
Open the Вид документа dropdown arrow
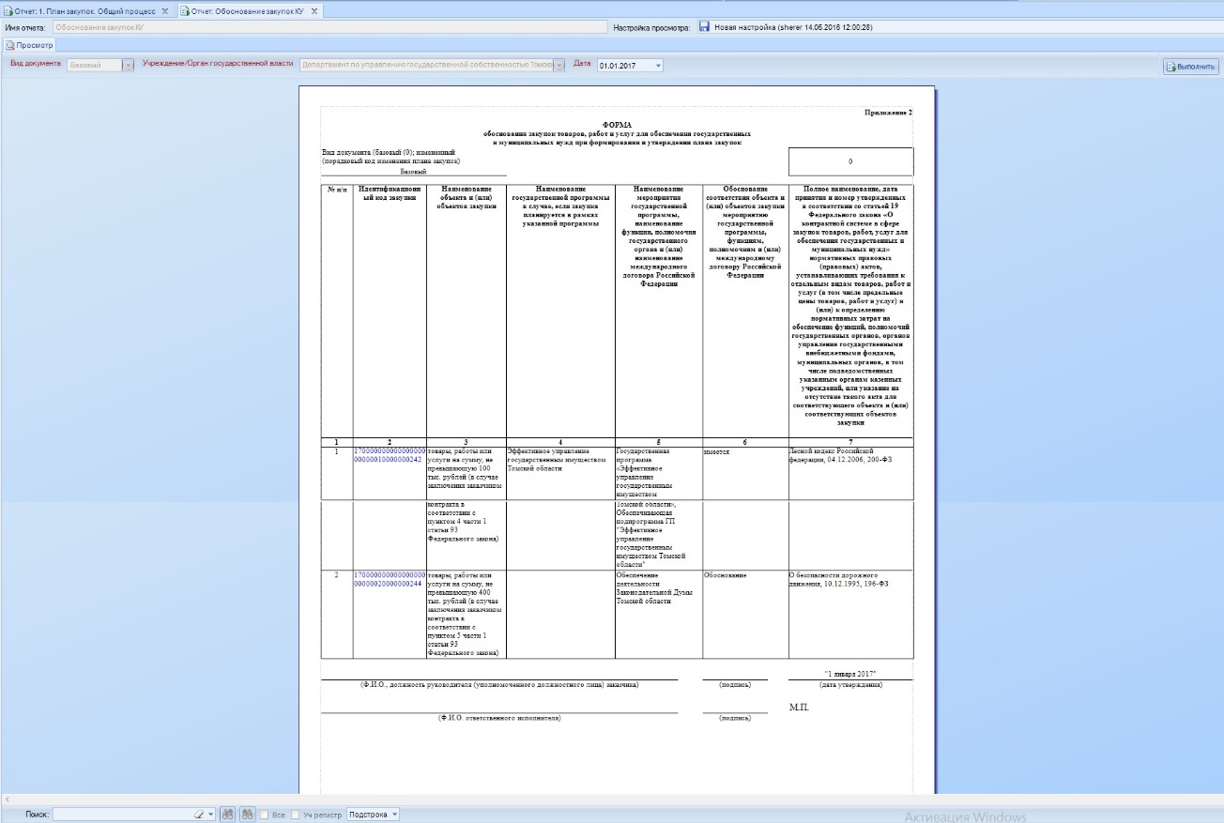(x=129, y=65)
